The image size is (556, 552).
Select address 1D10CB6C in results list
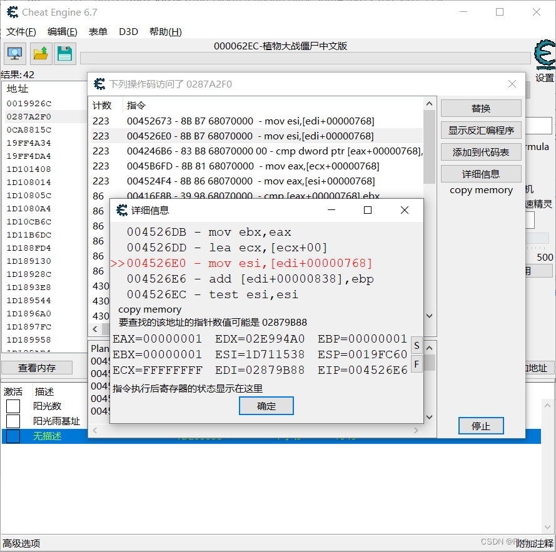pyautogui.click(x=29, y=221)
